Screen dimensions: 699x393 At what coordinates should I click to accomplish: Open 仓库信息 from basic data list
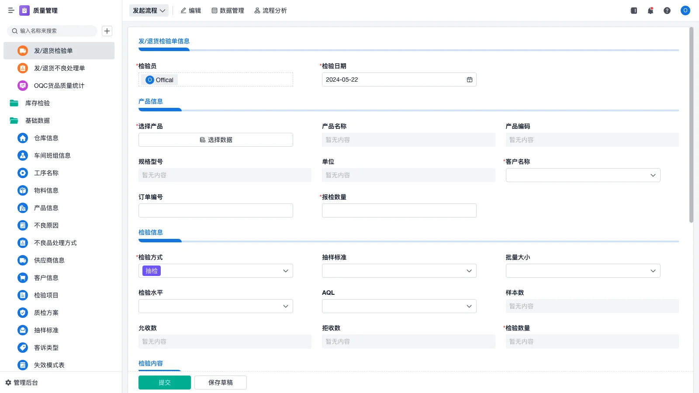click(45, 138)
